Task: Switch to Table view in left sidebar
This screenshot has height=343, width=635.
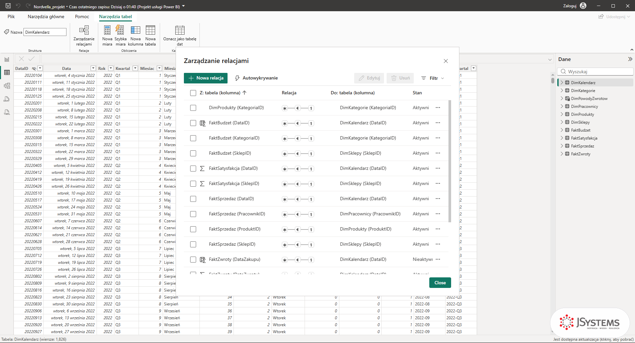Action: (7, 73)
